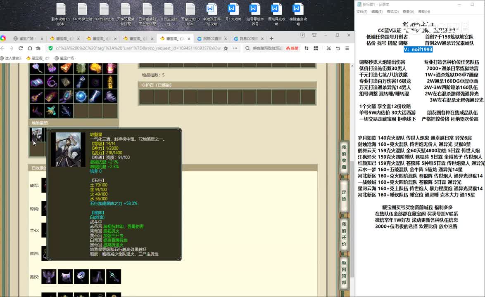Open 鉴宝广场 bookmark in bookmarks bar
This screenshot has height=297, width=485.
click(64, 58)
